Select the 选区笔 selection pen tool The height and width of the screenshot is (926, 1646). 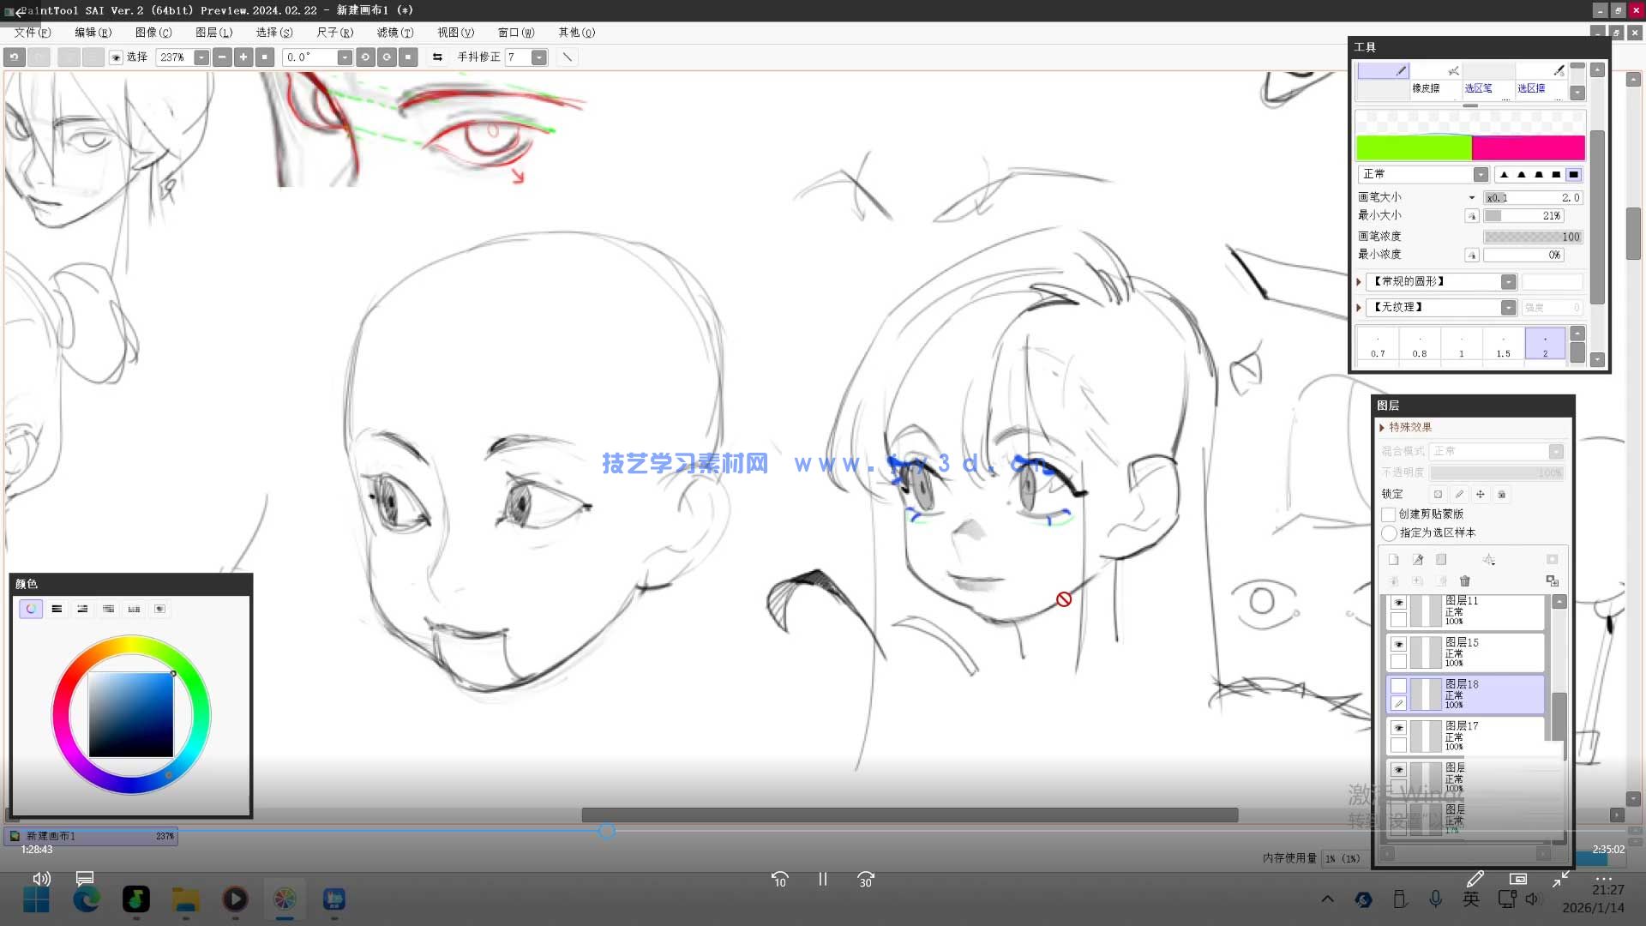click(x=1478, y=88)
